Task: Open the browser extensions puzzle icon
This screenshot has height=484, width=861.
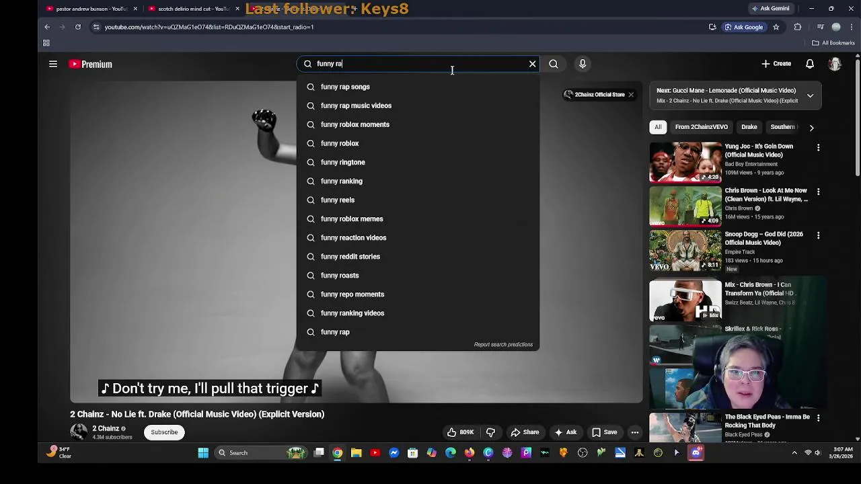Action: pyautogui.click(x=798, y=27)
